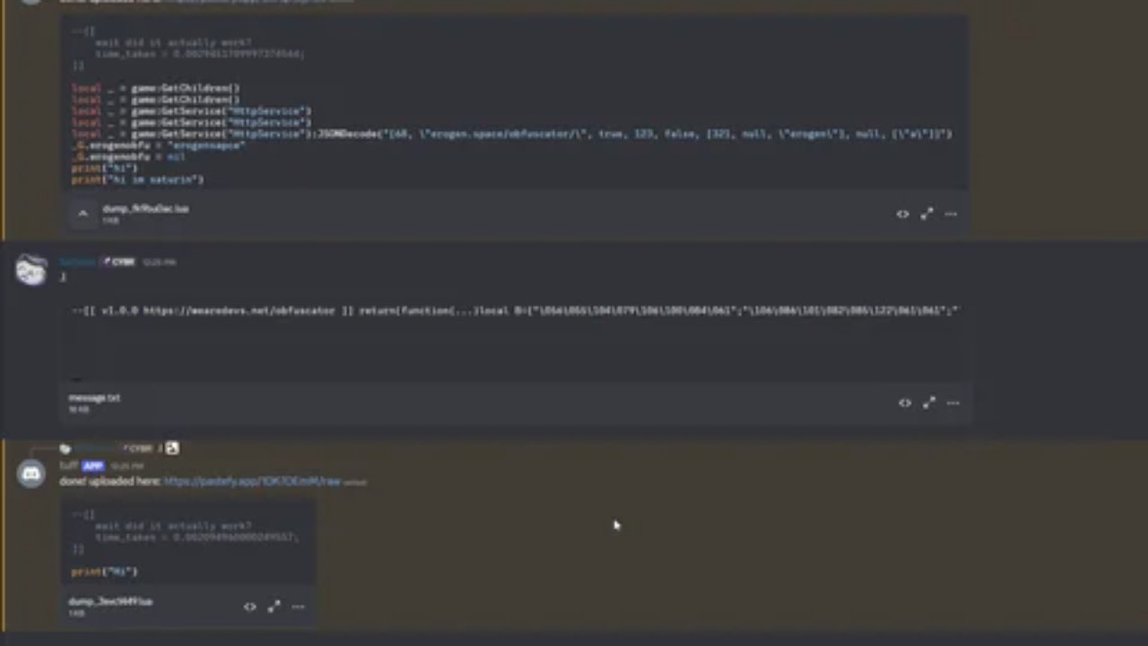Image resolution: width=1148 pixels, height=646 pixels.
Task: Open more options for dump_NRbuOac.lua file
Action: point(950,214)
